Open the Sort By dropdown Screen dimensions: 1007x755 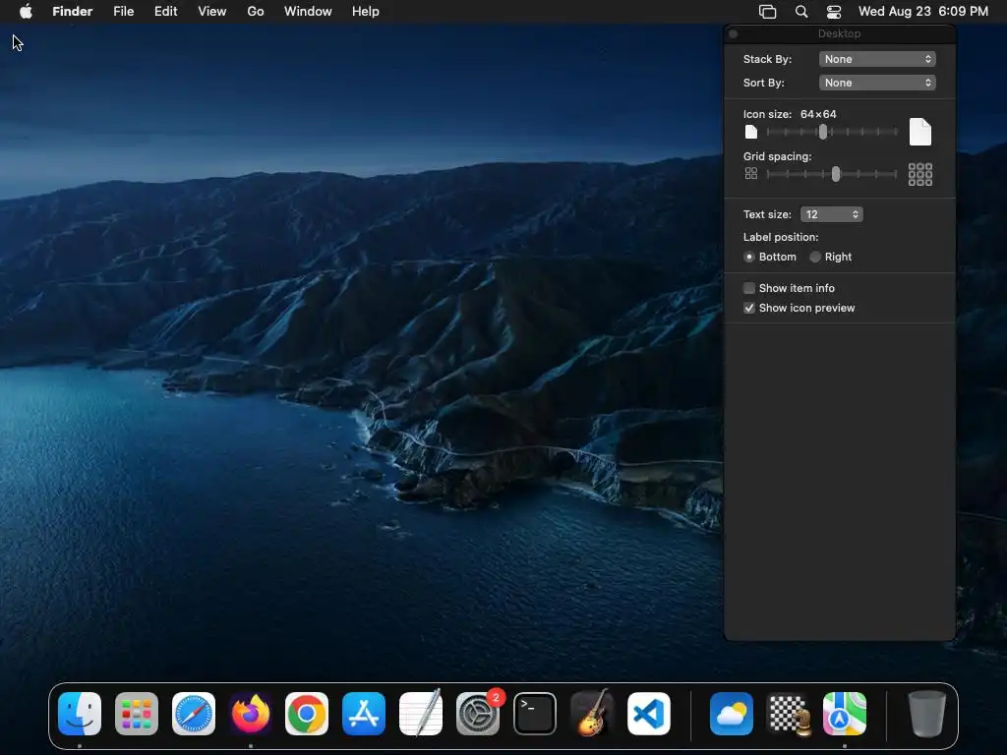(x=876, y=83)
